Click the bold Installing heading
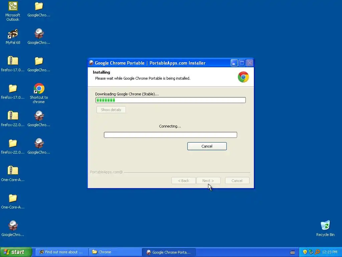342x257 pixels. [x=102, y=72]
